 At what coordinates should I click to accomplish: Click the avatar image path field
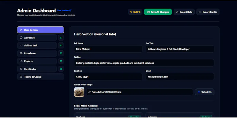point(140,92)
